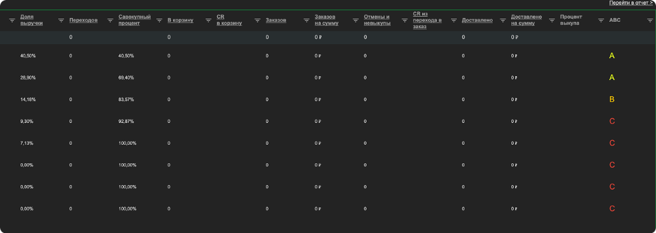Sort by Доставлено на сумму column header
656x233 pixels.
[527, 20]
